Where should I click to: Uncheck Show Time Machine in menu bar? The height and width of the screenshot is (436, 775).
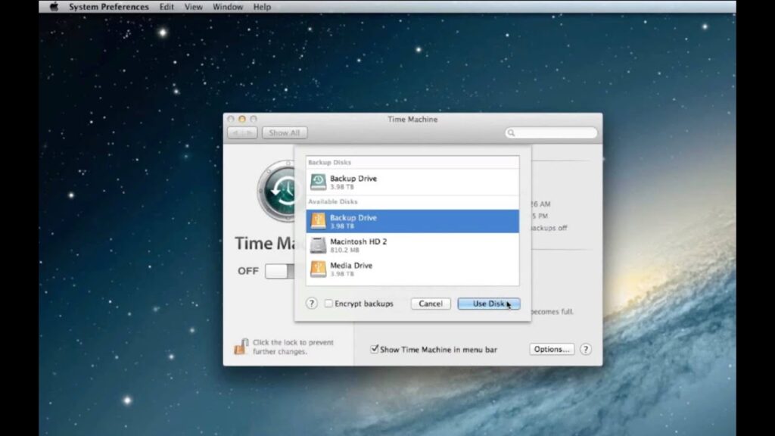coord(375,349)
